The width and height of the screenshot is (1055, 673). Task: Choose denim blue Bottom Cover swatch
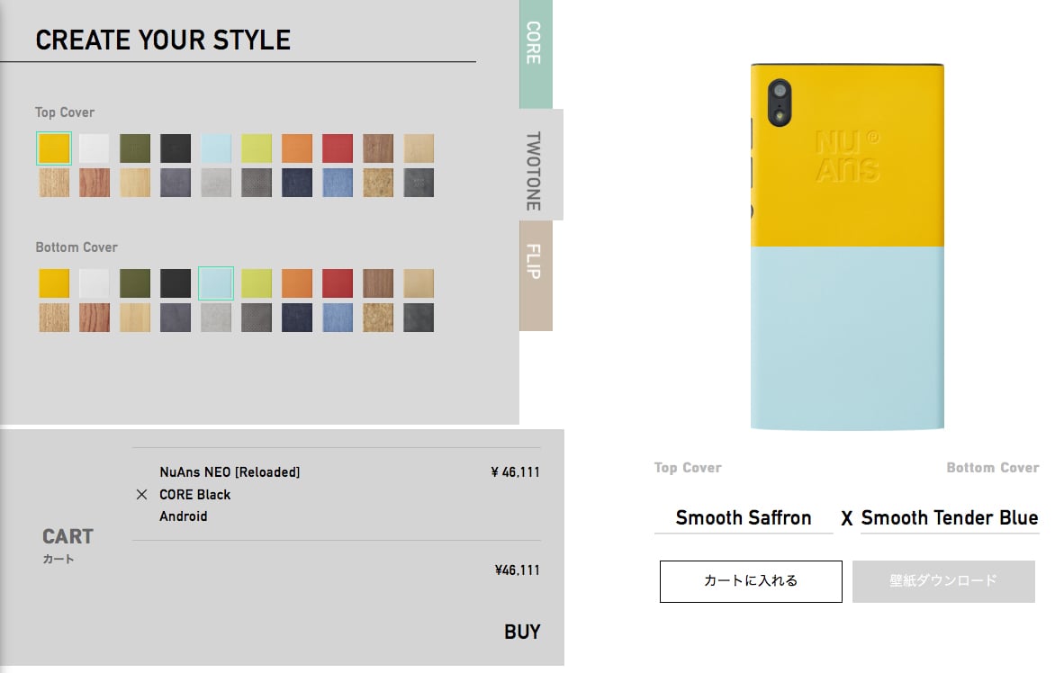[337, 318]
